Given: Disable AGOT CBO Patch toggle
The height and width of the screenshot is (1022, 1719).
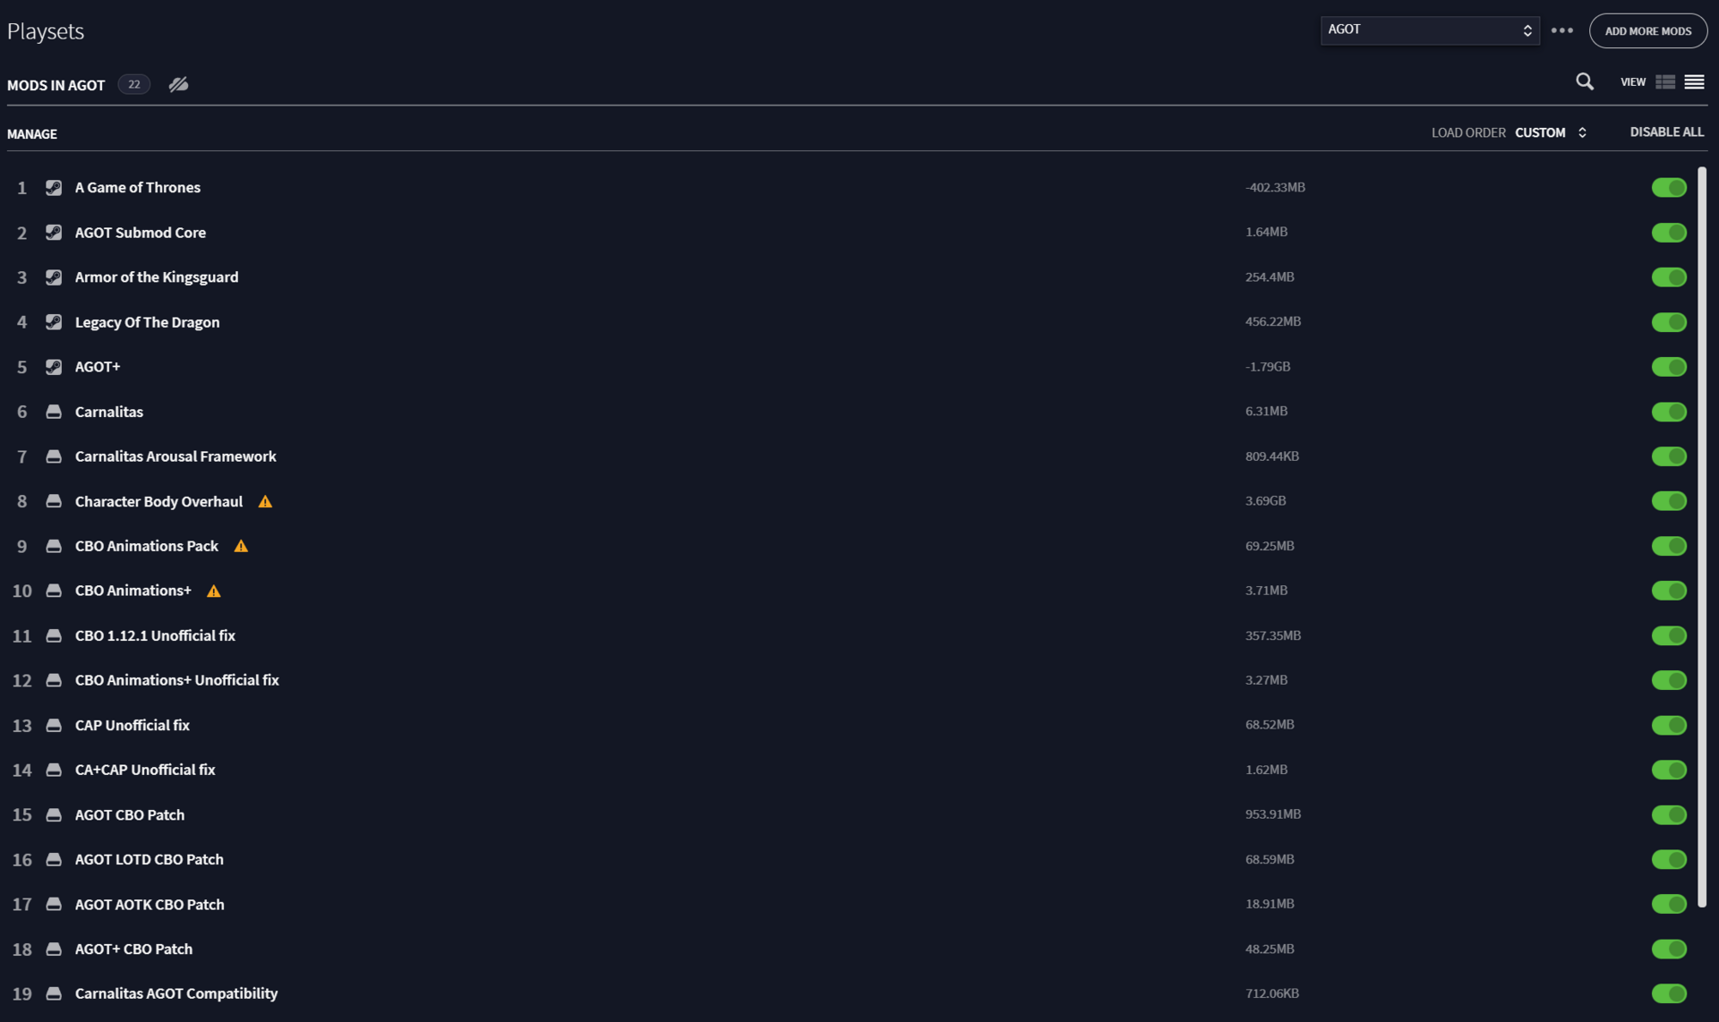Looking at the screenshot, I should tap(1669, 814).
